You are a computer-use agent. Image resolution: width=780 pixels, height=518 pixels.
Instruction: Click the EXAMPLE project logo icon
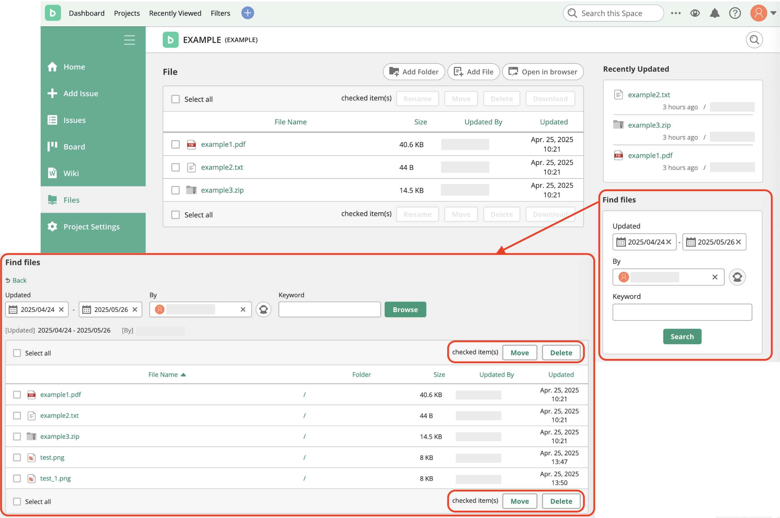click(170, 40)
